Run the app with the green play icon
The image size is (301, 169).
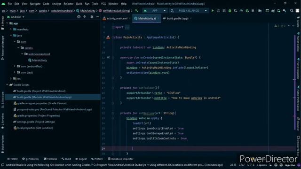point(213,11)
